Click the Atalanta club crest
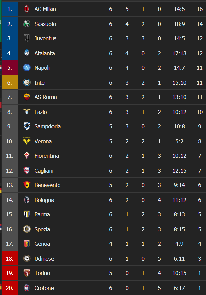This screenshot has width=206, height=295. click(27, 53)
